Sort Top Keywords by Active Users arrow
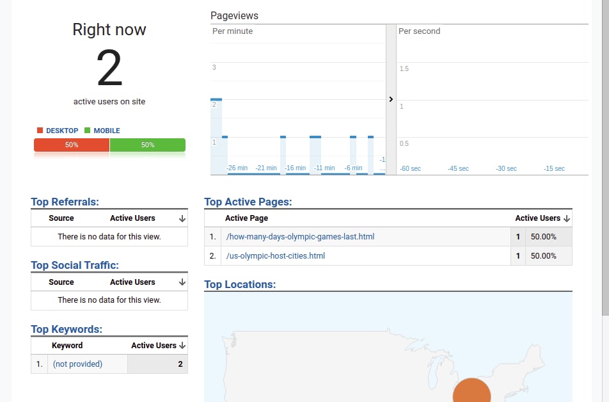Viewport: 609px width, 402px height. click(182, 346)
